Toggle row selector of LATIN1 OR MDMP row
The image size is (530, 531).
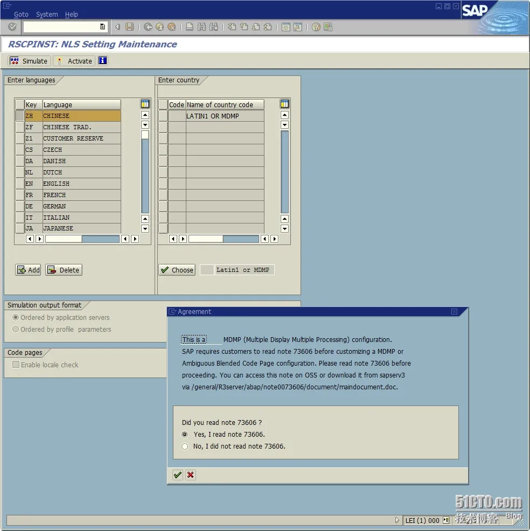coord(163,116)
